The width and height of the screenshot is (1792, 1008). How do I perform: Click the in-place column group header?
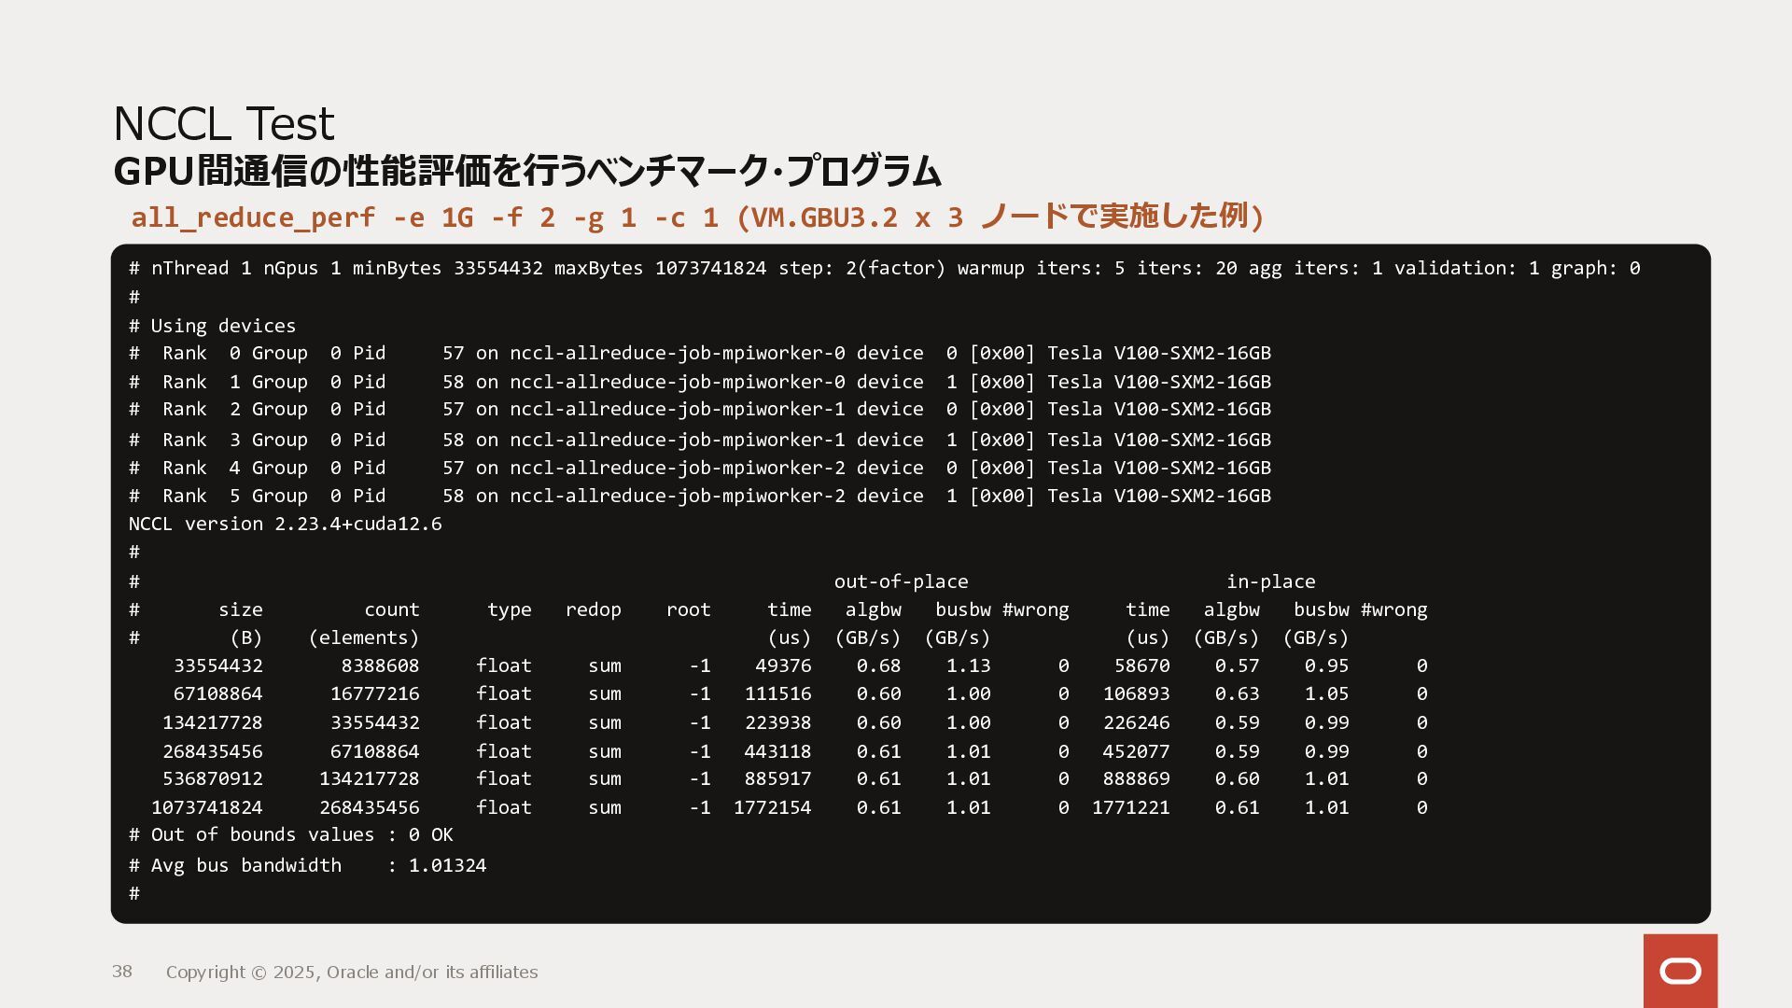[1270, 581]
